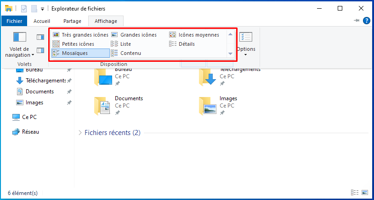Choose the Contenu layout option
This screenshot has width=374, height=200.
126,53
